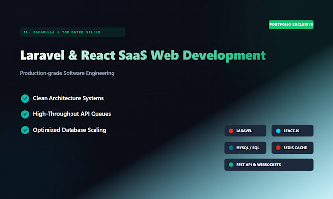Click the green dot on REST API chip
This screenshot has height=199, width=333.
231,165
